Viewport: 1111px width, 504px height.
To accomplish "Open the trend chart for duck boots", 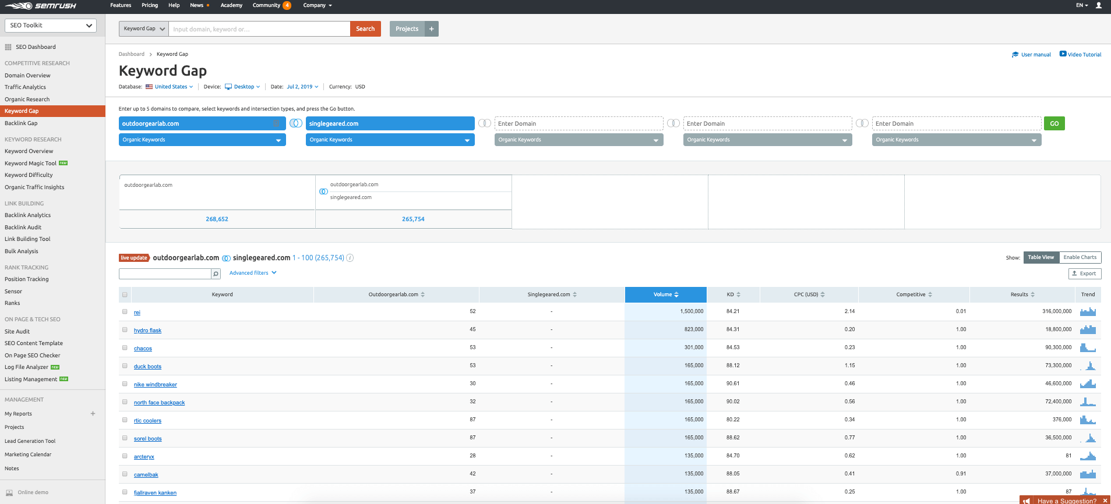I will [1088, 366].
